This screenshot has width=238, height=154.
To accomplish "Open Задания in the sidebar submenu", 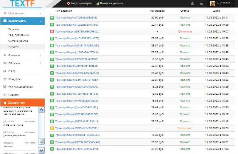I will tap(14, 29).
